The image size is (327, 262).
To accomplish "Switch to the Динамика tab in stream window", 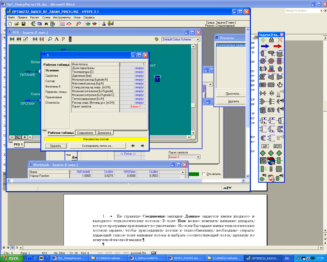I will coord(104,133).
